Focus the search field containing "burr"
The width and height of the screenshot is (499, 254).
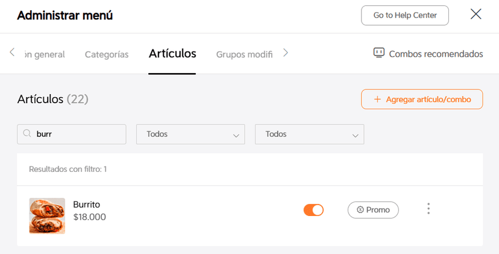click(78, 134)
